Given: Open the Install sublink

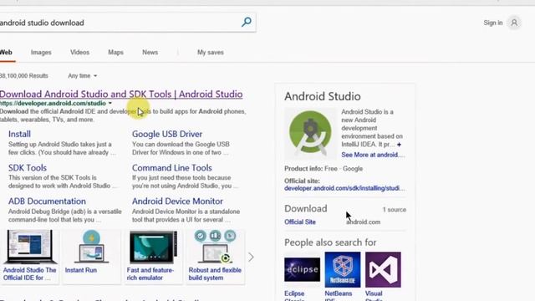Looking at the screenshot, I should (19, 134).
